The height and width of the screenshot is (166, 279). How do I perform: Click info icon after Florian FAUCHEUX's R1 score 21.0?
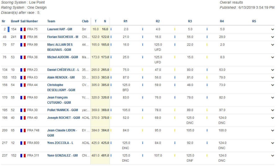coord(143,37)
